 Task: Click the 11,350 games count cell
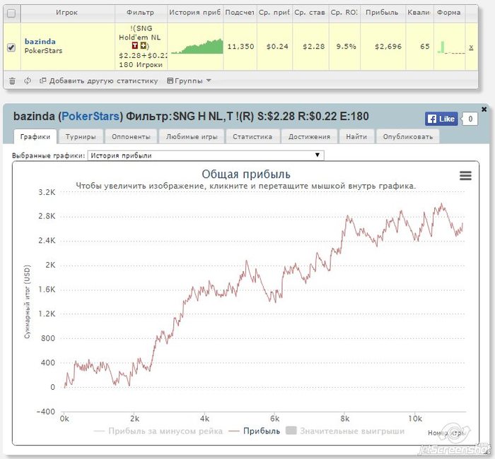point(240,47)
